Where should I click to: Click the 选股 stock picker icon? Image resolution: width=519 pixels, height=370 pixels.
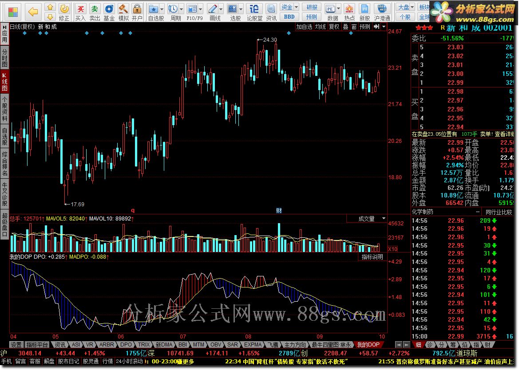(x=233, y=9)
